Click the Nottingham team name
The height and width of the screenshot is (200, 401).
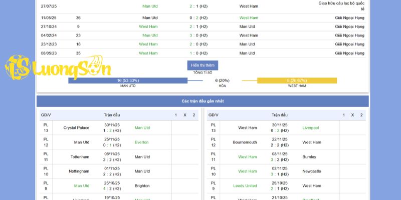(x=79, y=171)
